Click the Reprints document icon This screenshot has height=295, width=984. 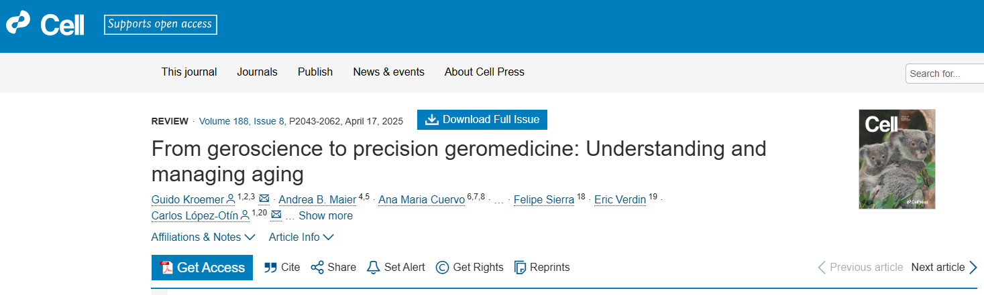(520, 268)
